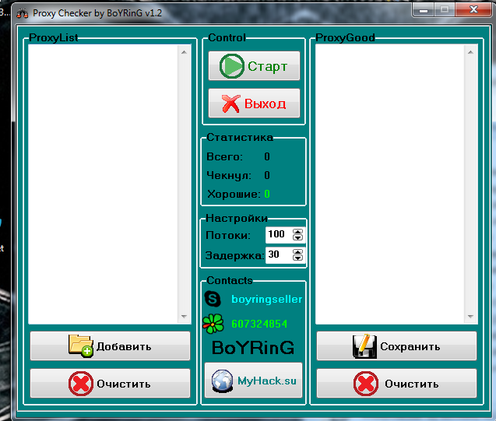496x421 pixels.
Task: Select the ICQ number 607324854
Action: click(259, 324)
